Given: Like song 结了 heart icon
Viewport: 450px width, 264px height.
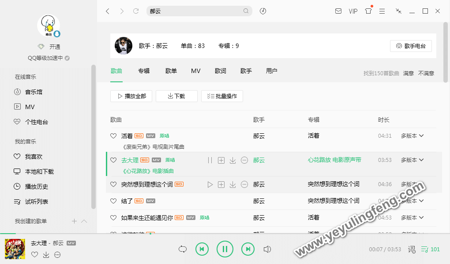Looking at the screenshot, I should coord(113,201).
